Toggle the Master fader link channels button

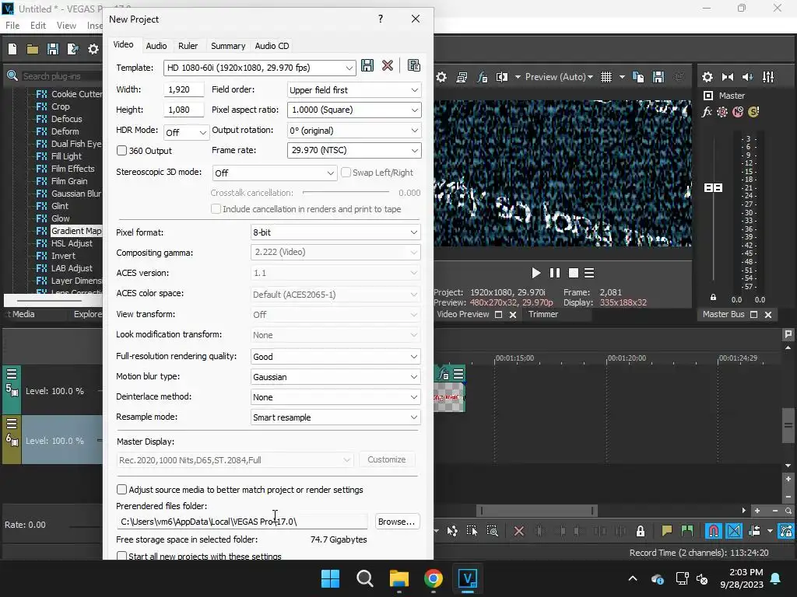tap(713, 188)
